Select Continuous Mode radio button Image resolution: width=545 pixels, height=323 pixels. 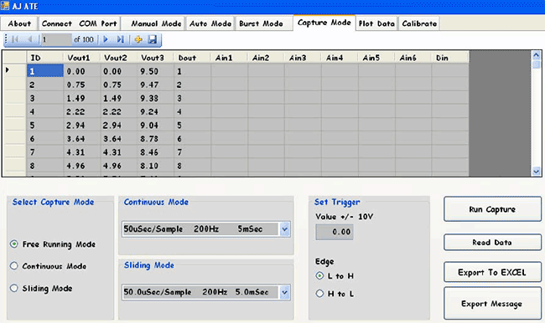[14, 266]
